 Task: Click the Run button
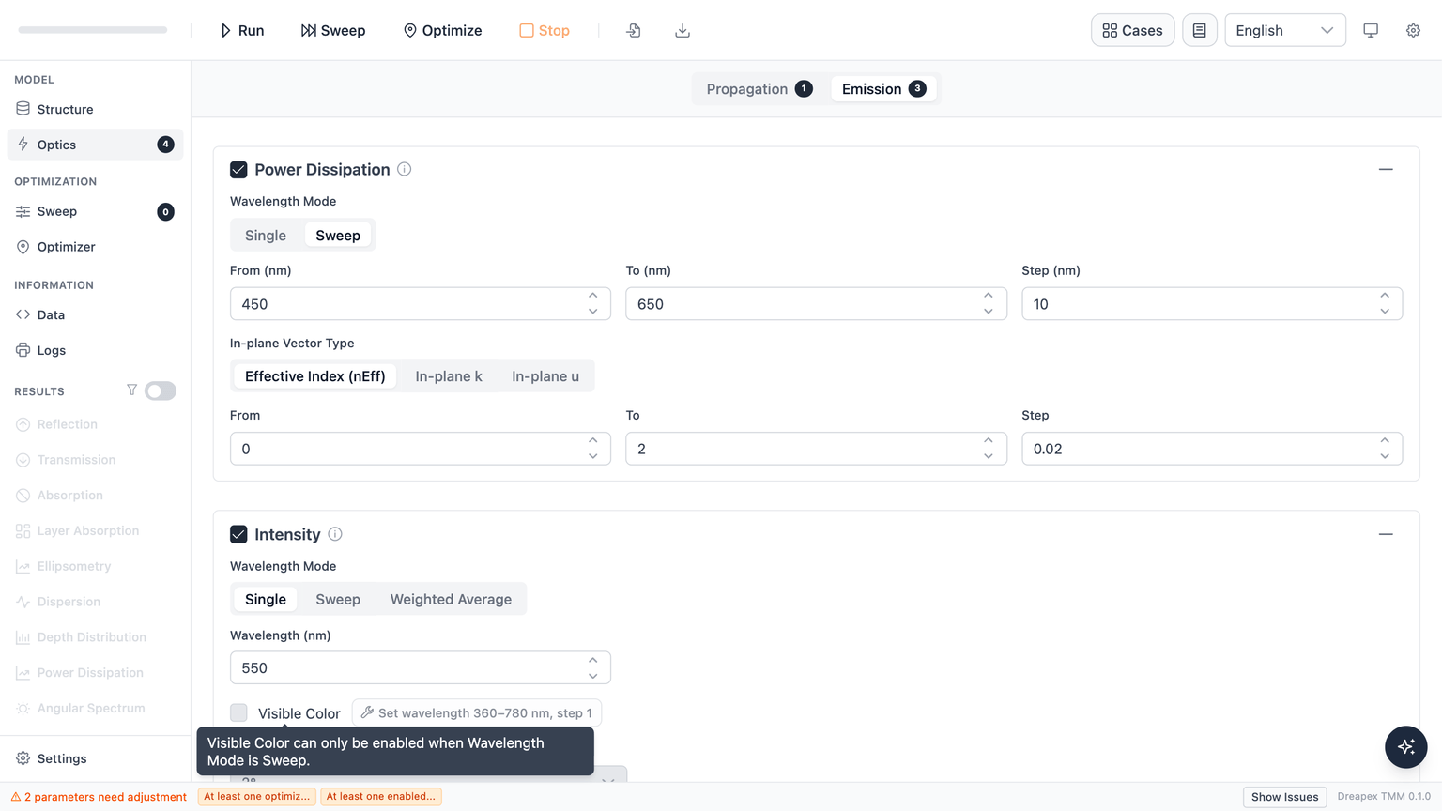point(241,30)
